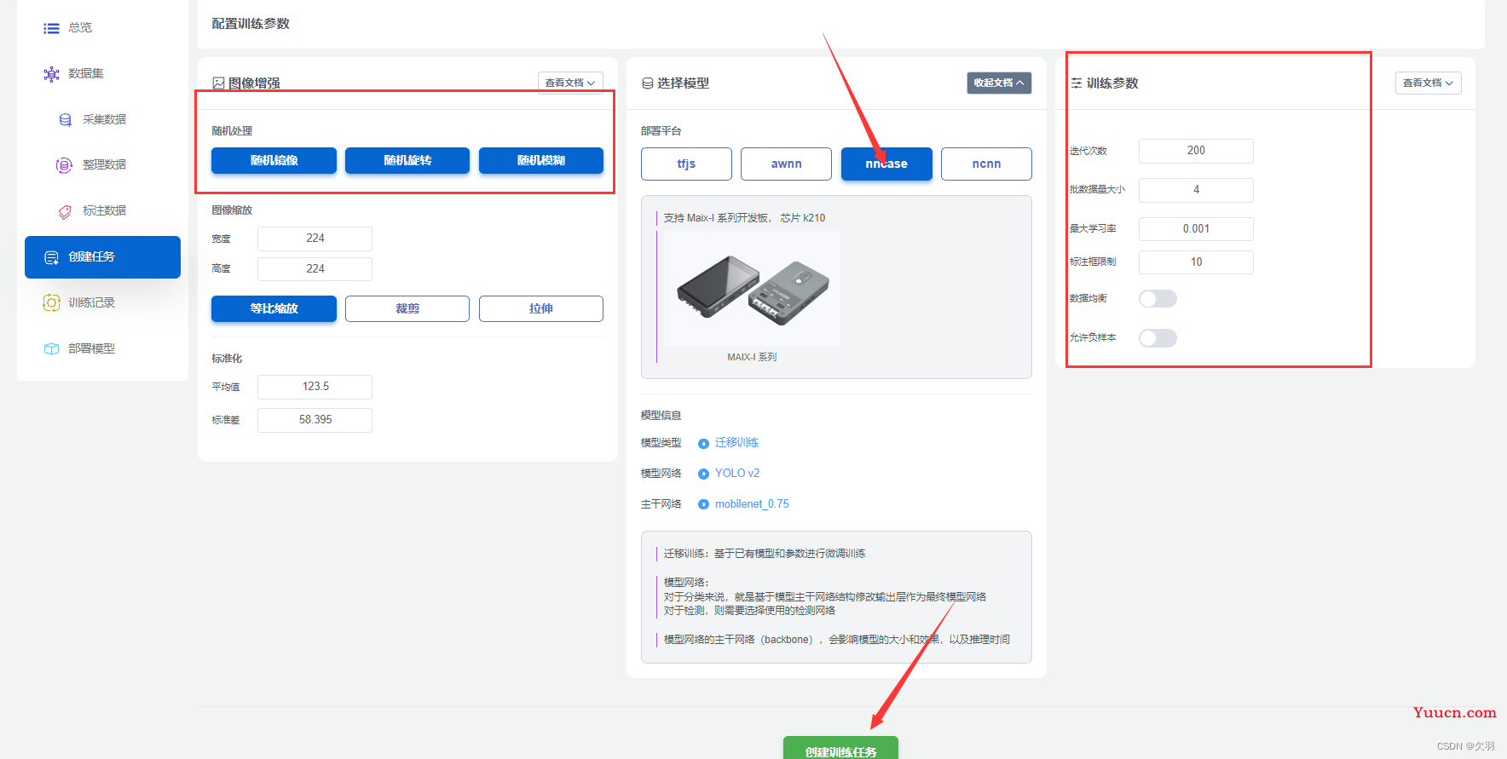
Task: Click the 创建任务 sidebar icon
Action: click(51, 257)
